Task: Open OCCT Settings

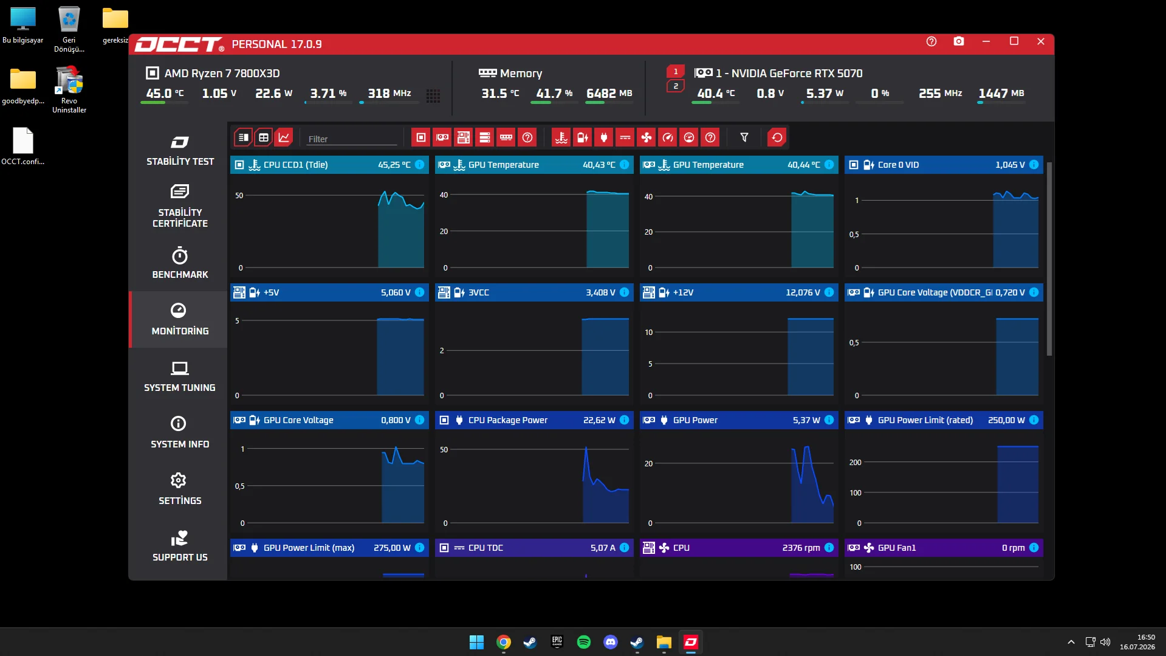Action: [180, 489]
